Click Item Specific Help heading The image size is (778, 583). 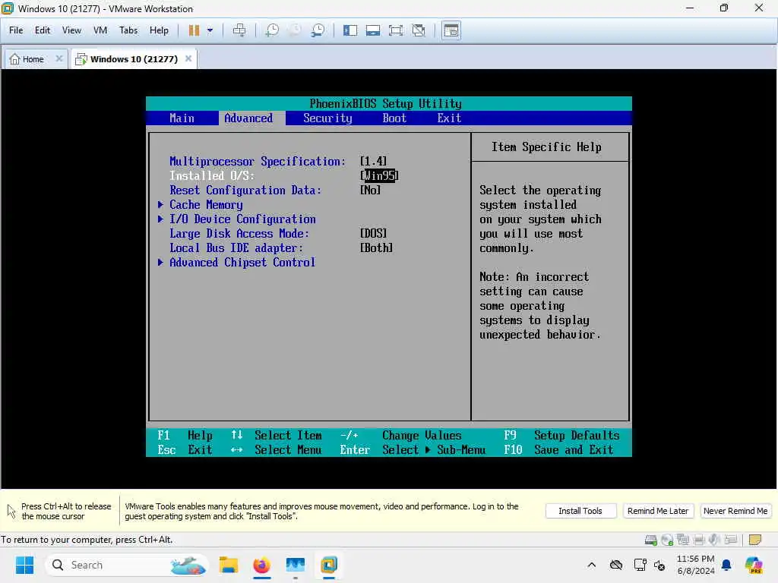pos(546,147)
